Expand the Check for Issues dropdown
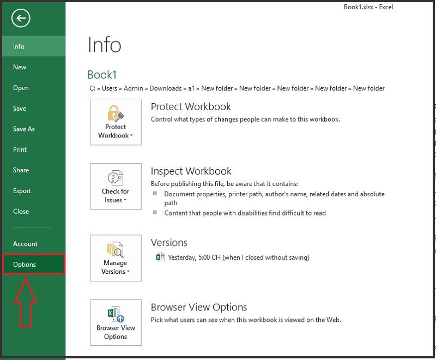 [116, 187]
